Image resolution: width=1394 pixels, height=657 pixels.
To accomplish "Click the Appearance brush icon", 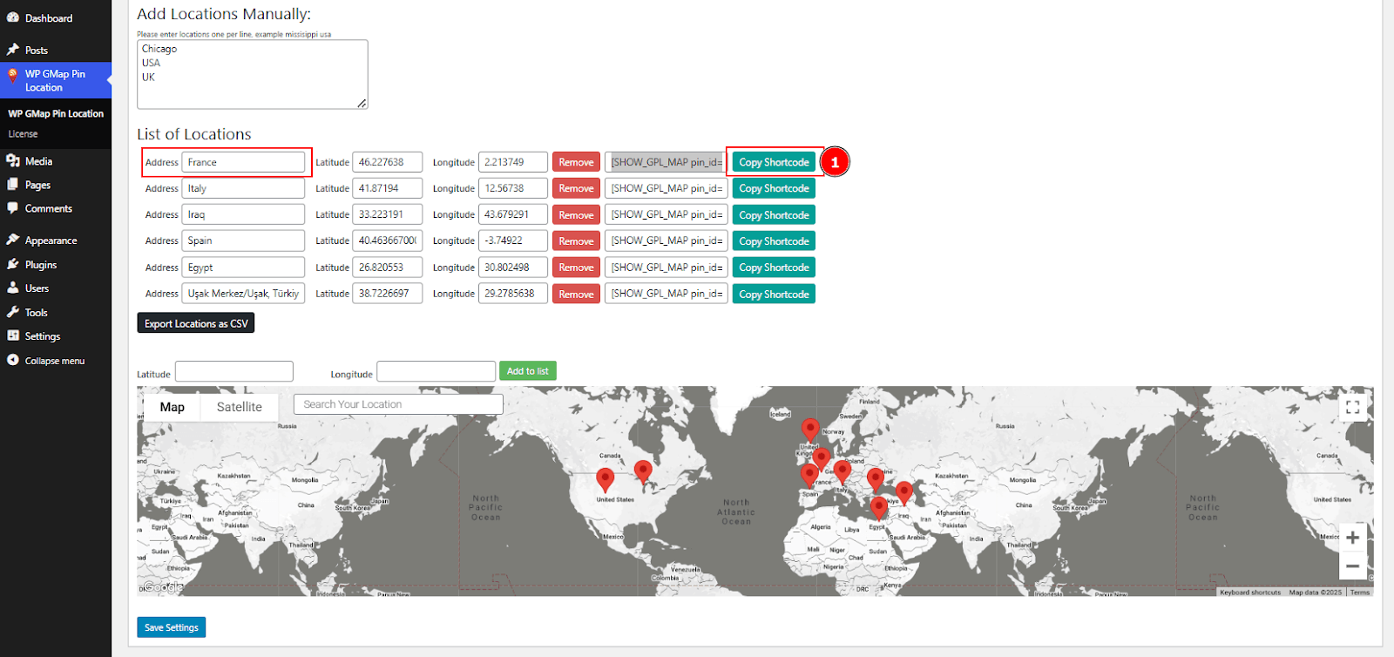I will tap(13, 240).
